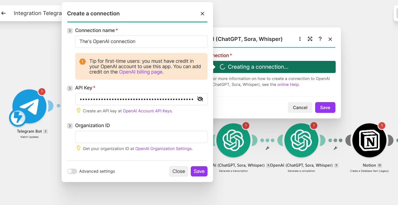Cancel the OpenAI module panel
The height and width of the screenshot is (205, 398).
pos(300,107)
